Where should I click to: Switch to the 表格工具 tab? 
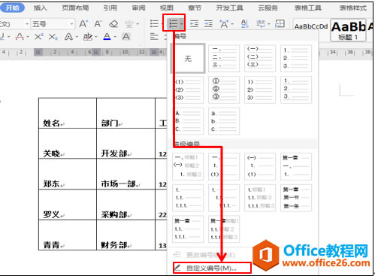click(307, 8)
